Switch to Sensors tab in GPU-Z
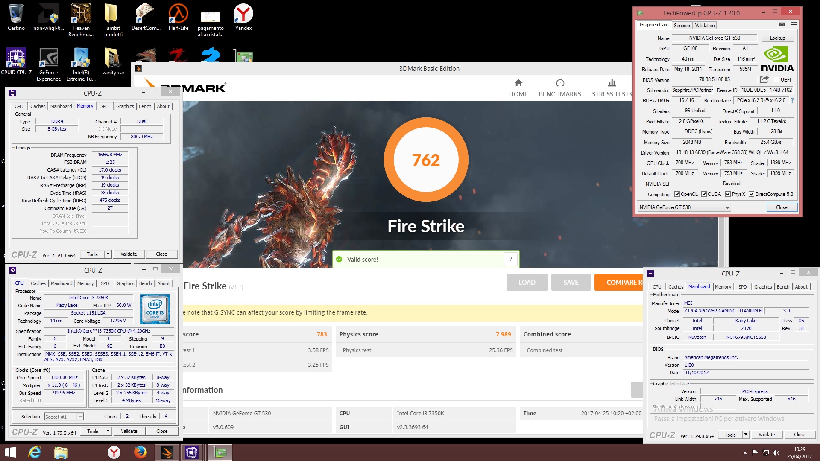820x461 pixels. [682, 26]
